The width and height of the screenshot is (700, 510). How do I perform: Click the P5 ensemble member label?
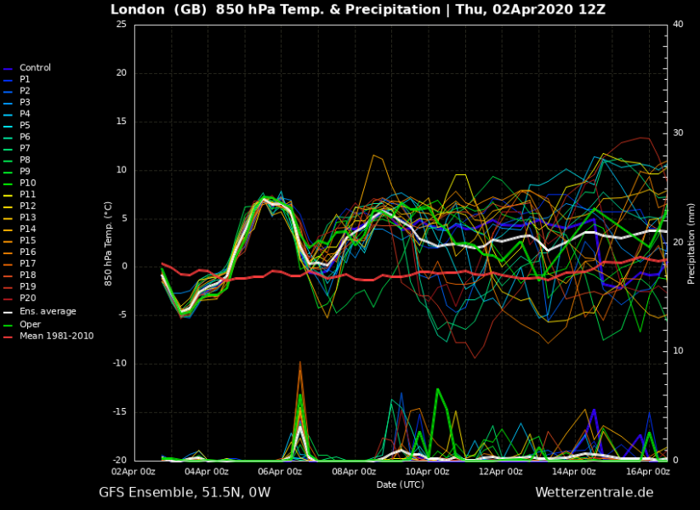pyautogui.click(x=25, y=125)
